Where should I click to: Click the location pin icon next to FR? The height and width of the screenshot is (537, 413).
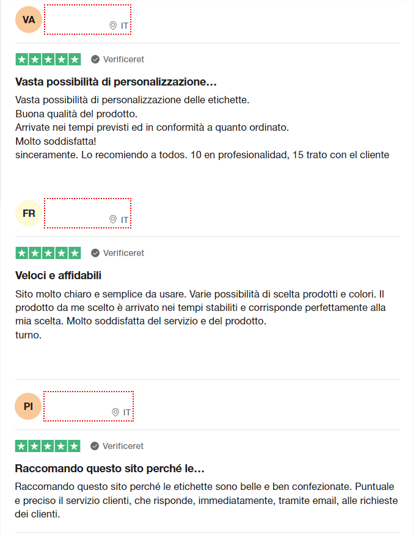(x=113, y=219)
